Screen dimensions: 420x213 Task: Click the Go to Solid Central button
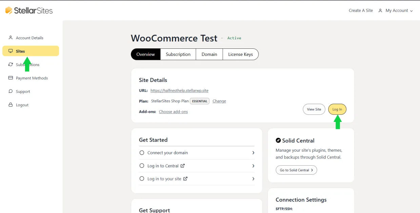(x=296, y=170)
